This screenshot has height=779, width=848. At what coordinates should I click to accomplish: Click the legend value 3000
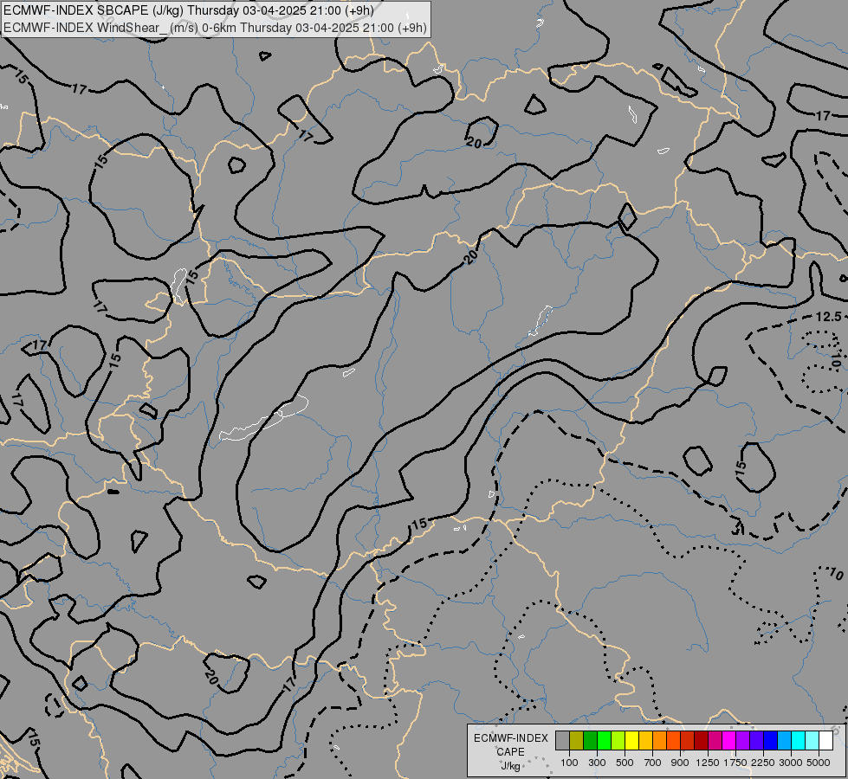[x=791, y=763]
